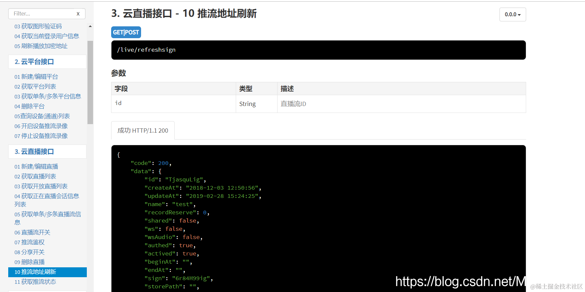Click the 参数 section heading

pyautogui.click(x=119, y=73)
